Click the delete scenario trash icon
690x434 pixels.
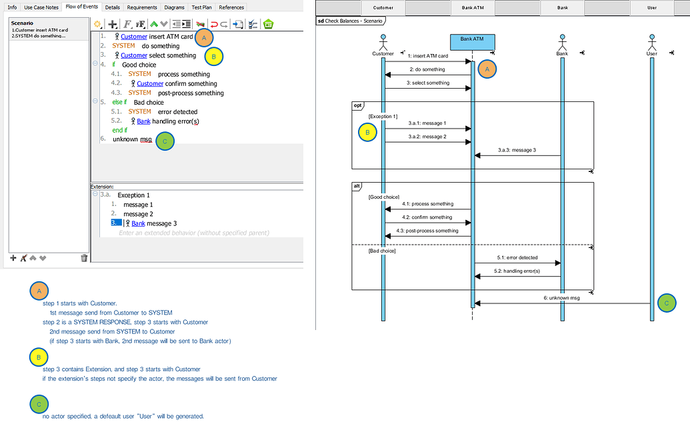(84, 258)
